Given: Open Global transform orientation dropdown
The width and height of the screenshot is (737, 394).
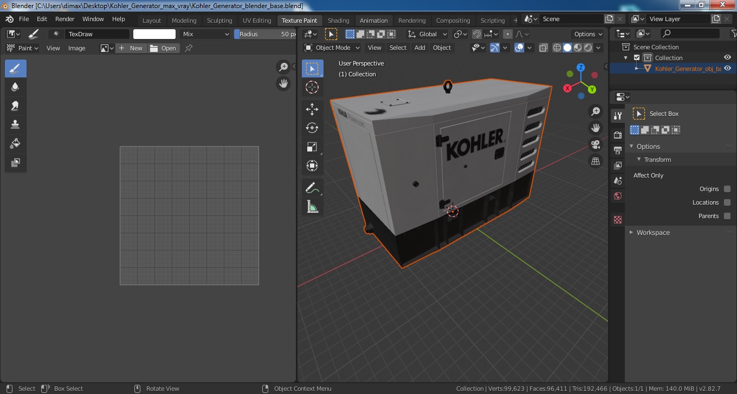Looking at the screenshot, I should tap(427, 34).
